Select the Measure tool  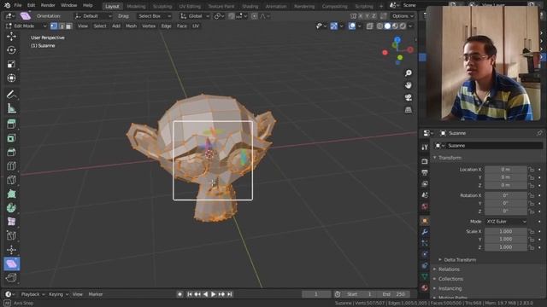pos(11,108)
